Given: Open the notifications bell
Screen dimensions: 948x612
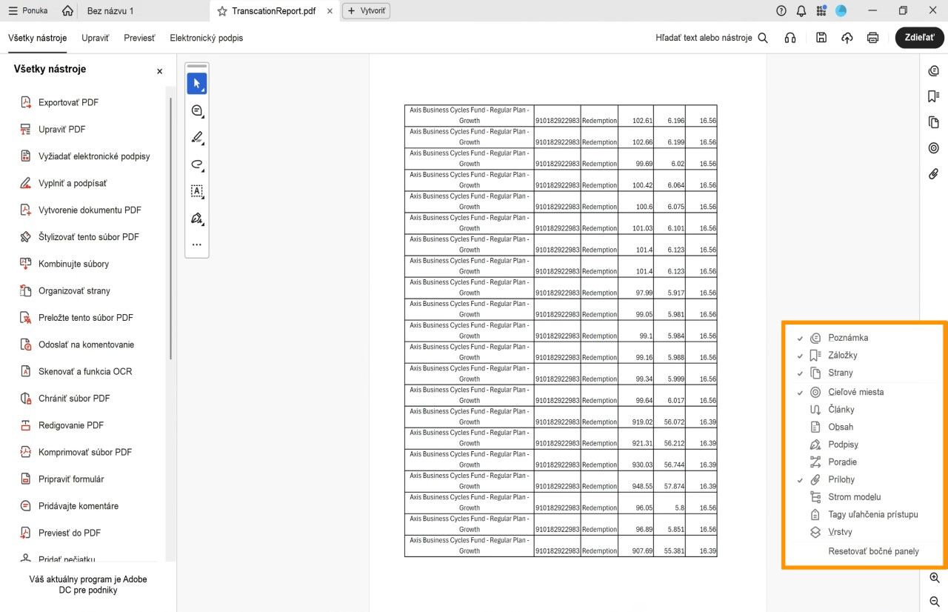Looking at the screenshot, I should 801,11.
